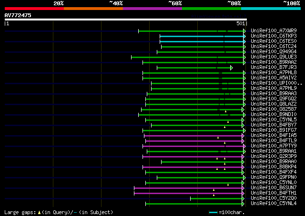Click the green Q949G4 alignment bar
The width and height of the screenshot is (305, 216).
[200, 52]
